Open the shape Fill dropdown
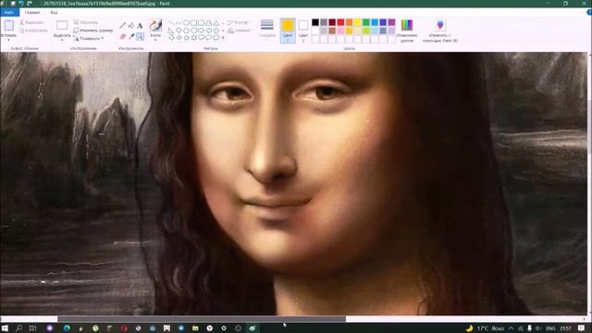This screenshot has width=592, height=333. pyautogui.click(x=240, y=31)
